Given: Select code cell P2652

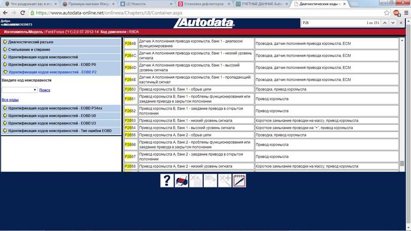Looking at the screenshot, I should (x=131, y=111).
